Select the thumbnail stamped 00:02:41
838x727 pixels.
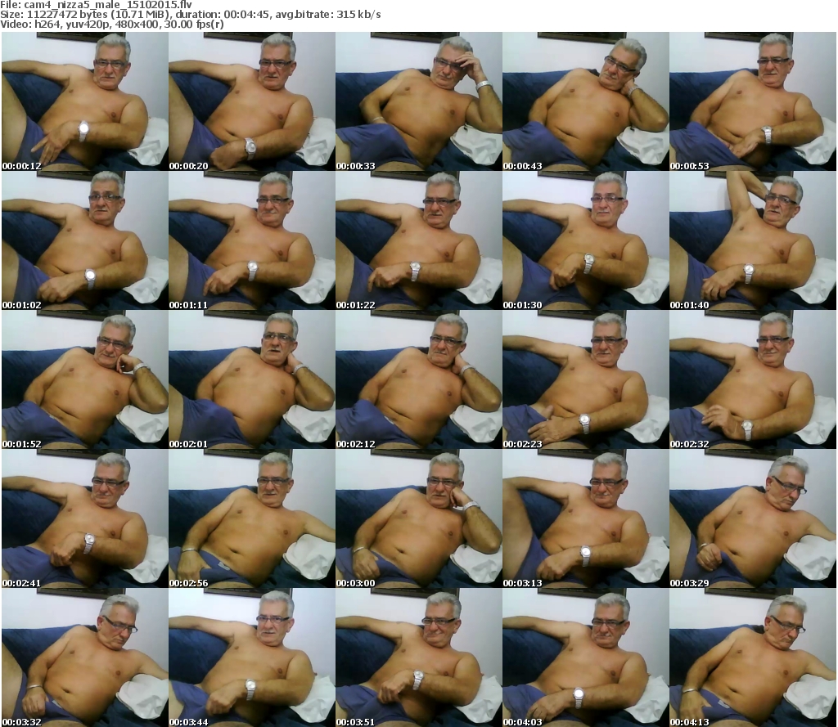(85, 518)
